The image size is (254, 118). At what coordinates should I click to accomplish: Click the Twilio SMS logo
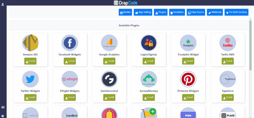point(228,43)
